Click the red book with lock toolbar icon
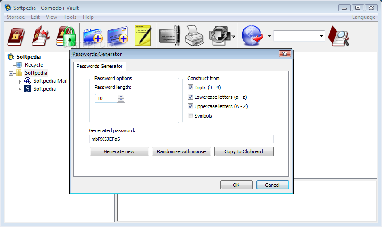This screenshot has width=382, height=227. (16, 37)
